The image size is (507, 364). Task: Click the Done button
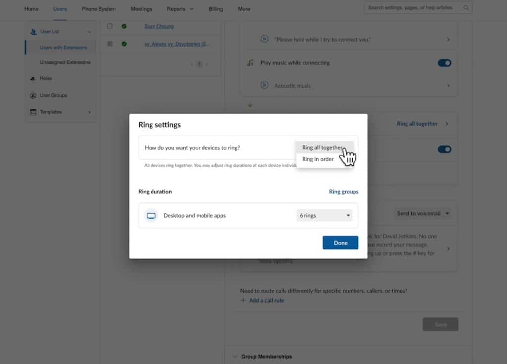340,242
